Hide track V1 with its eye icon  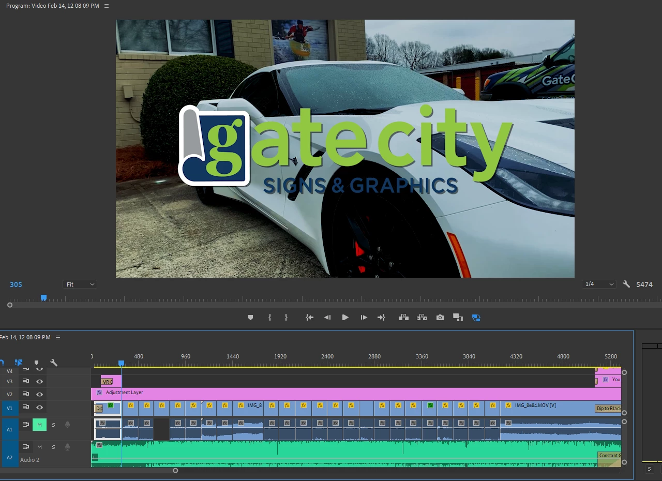click(39, 408)
